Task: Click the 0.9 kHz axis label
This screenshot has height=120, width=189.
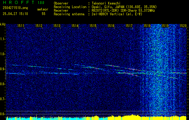Action: [2, 69]
